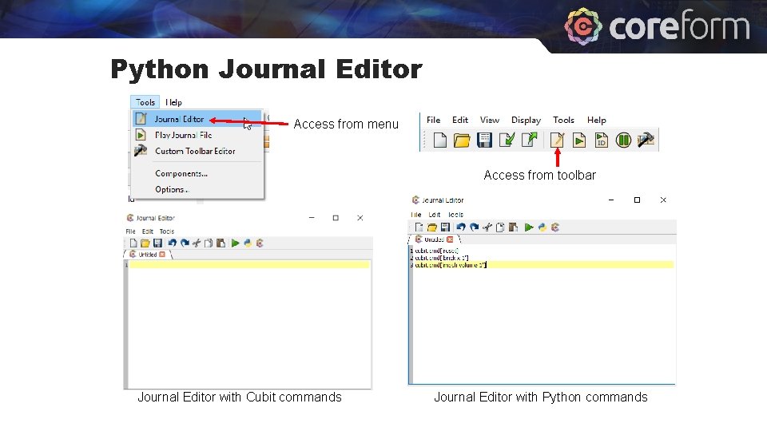Click Redo arrow in Python-commands Journal Editor
The image size is (767, 431).
(474, 227)
